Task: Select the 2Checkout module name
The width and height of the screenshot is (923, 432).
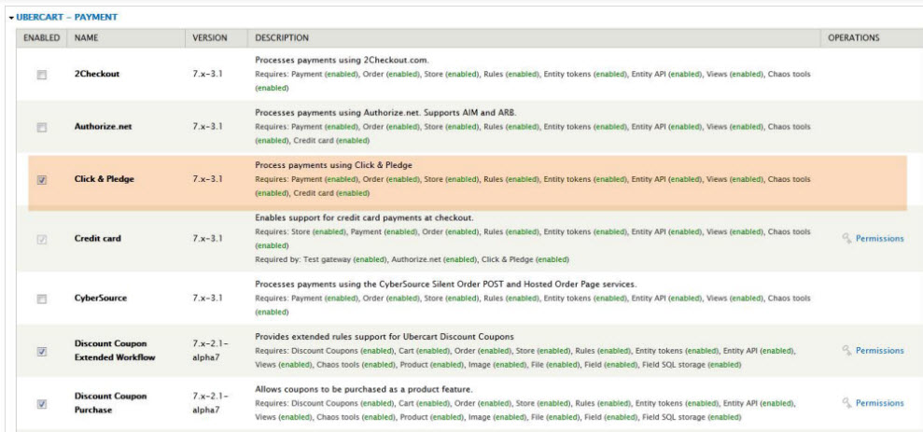Action: 97,74
